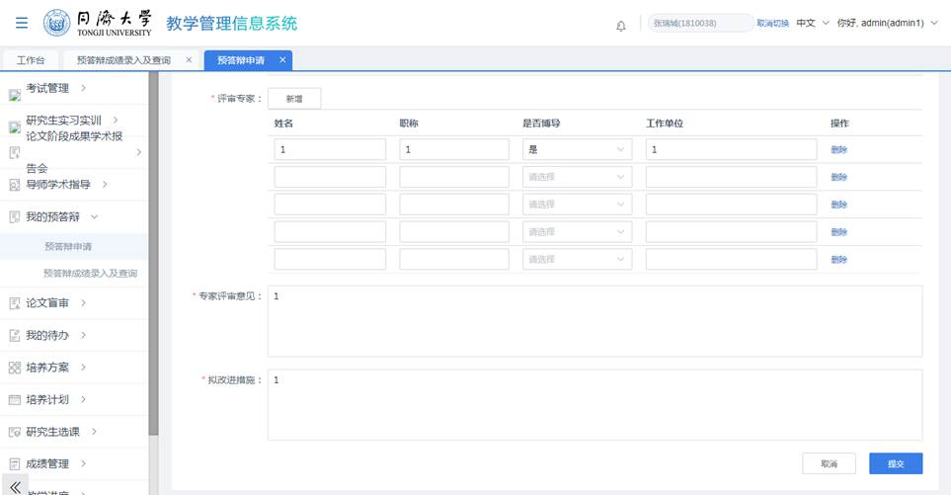The height and width of the screenshot is (495, 951).
Task: Open the 是否博导 dropdown showing 是
Action: [x=577, y=150]
